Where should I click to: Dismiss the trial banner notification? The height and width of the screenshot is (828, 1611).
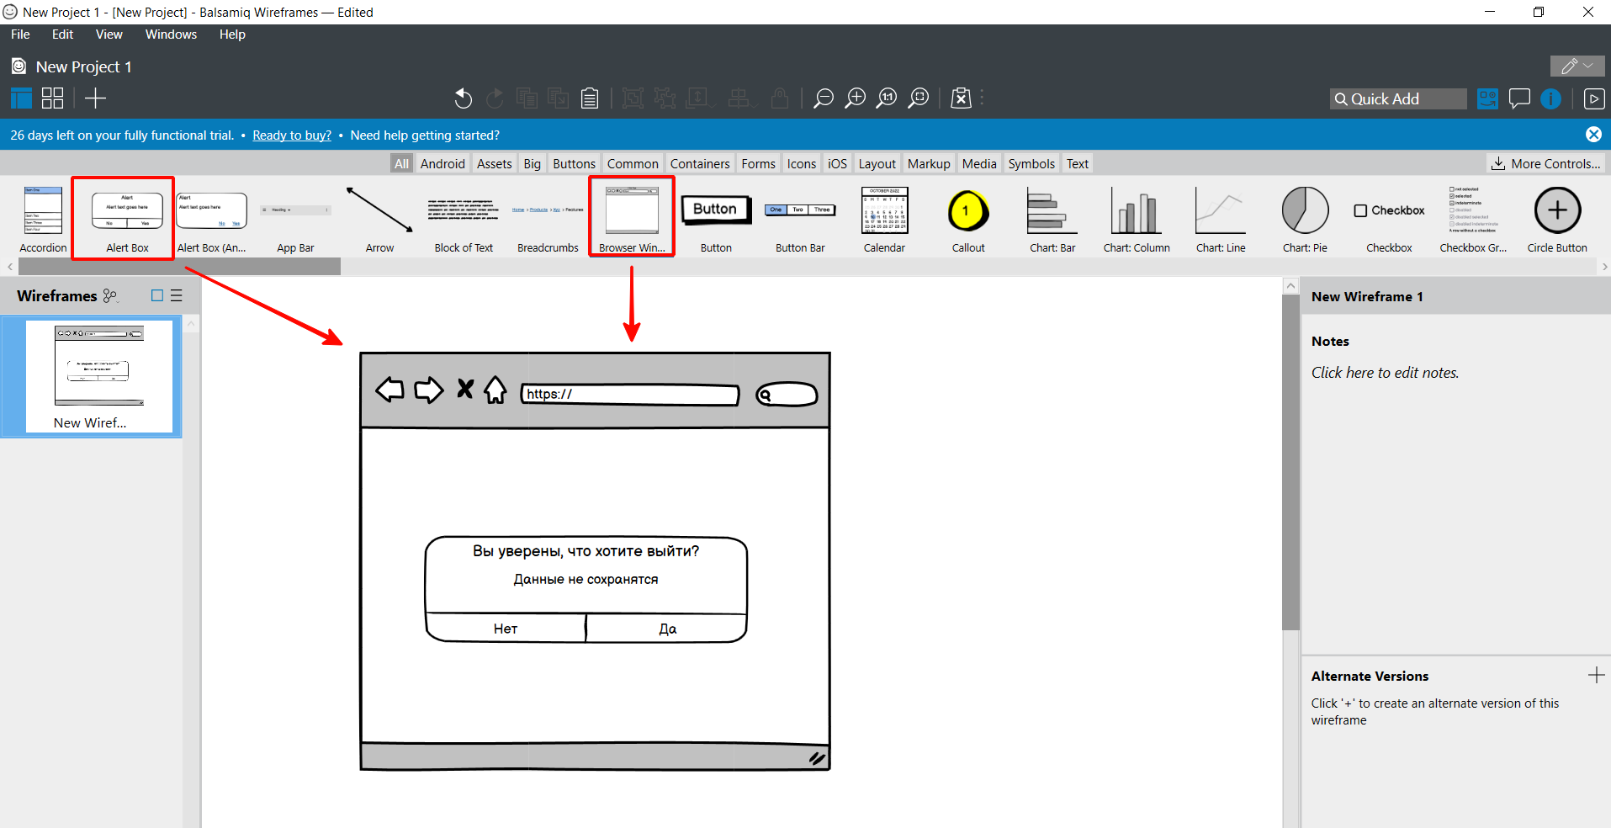tap(1593, 134)
